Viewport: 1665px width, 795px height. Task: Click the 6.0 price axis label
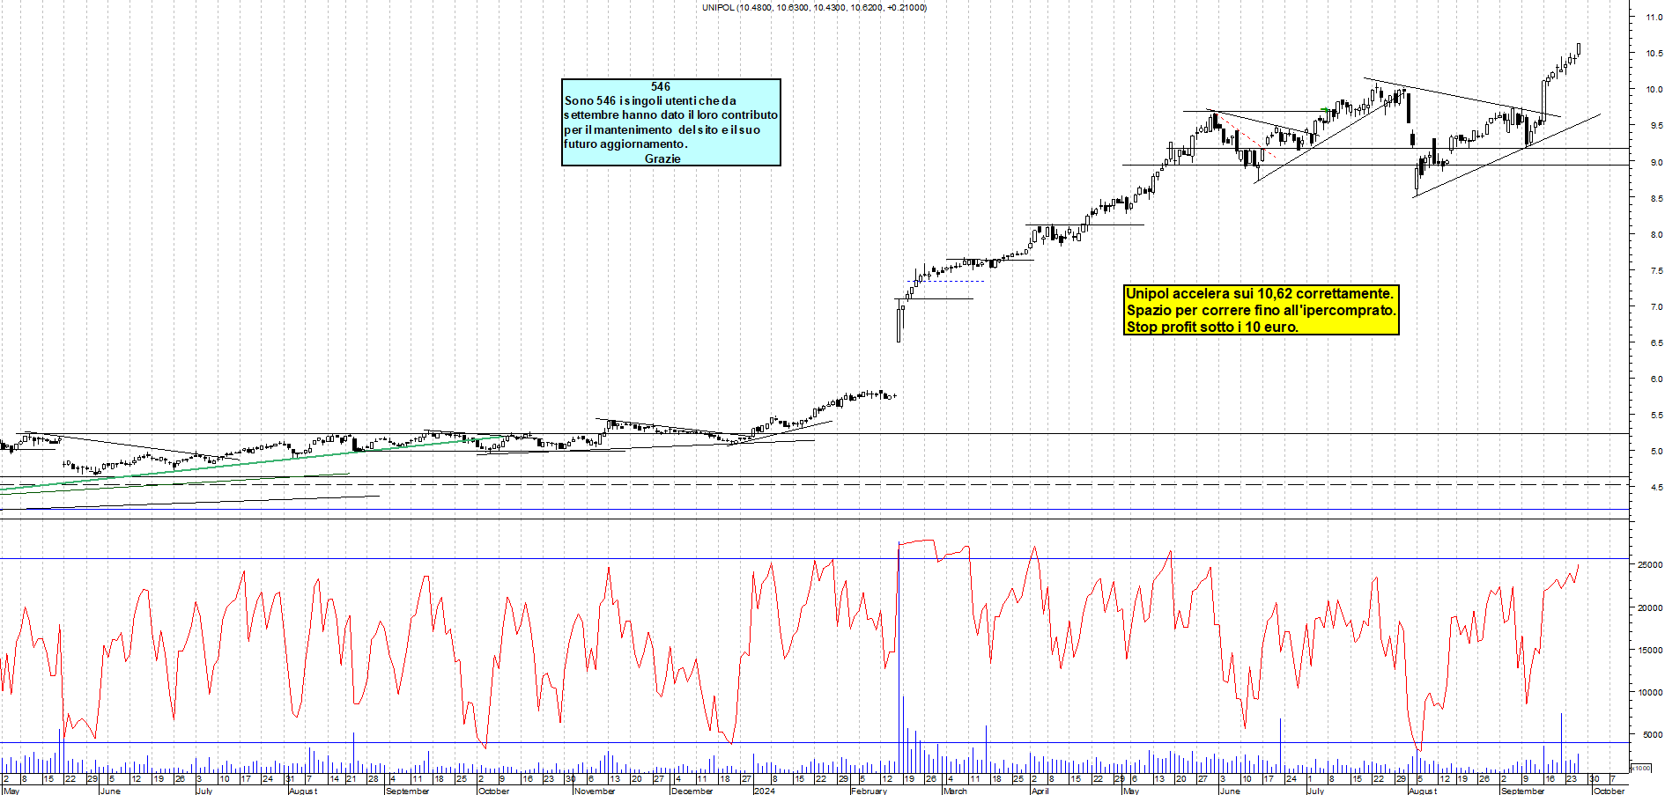[1655, 379]
